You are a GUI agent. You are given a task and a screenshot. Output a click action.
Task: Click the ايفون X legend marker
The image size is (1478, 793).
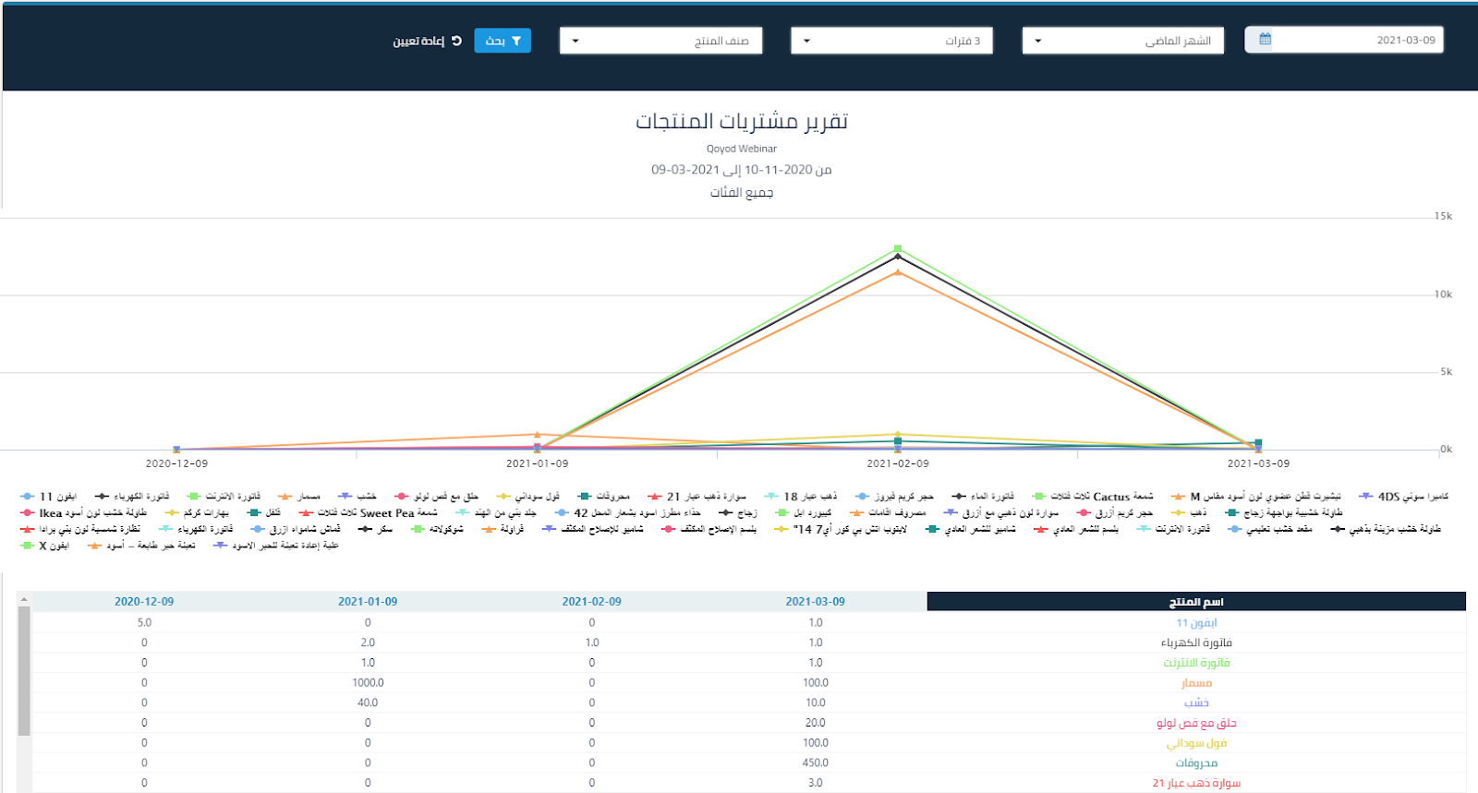(x=28, y=547)
